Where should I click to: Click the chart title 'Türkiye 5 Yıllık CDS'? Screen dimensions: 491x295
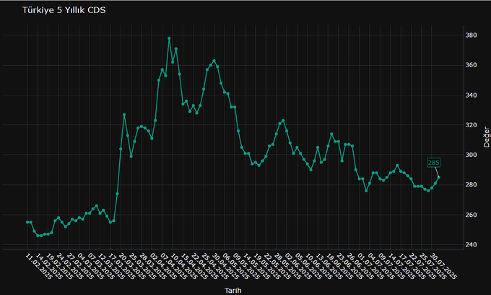coord(64,10)
